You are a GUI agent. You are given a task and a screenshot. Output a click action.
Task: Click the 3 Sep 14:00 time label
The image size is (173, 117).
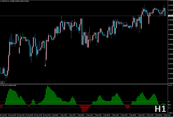[x=115, y=115]
